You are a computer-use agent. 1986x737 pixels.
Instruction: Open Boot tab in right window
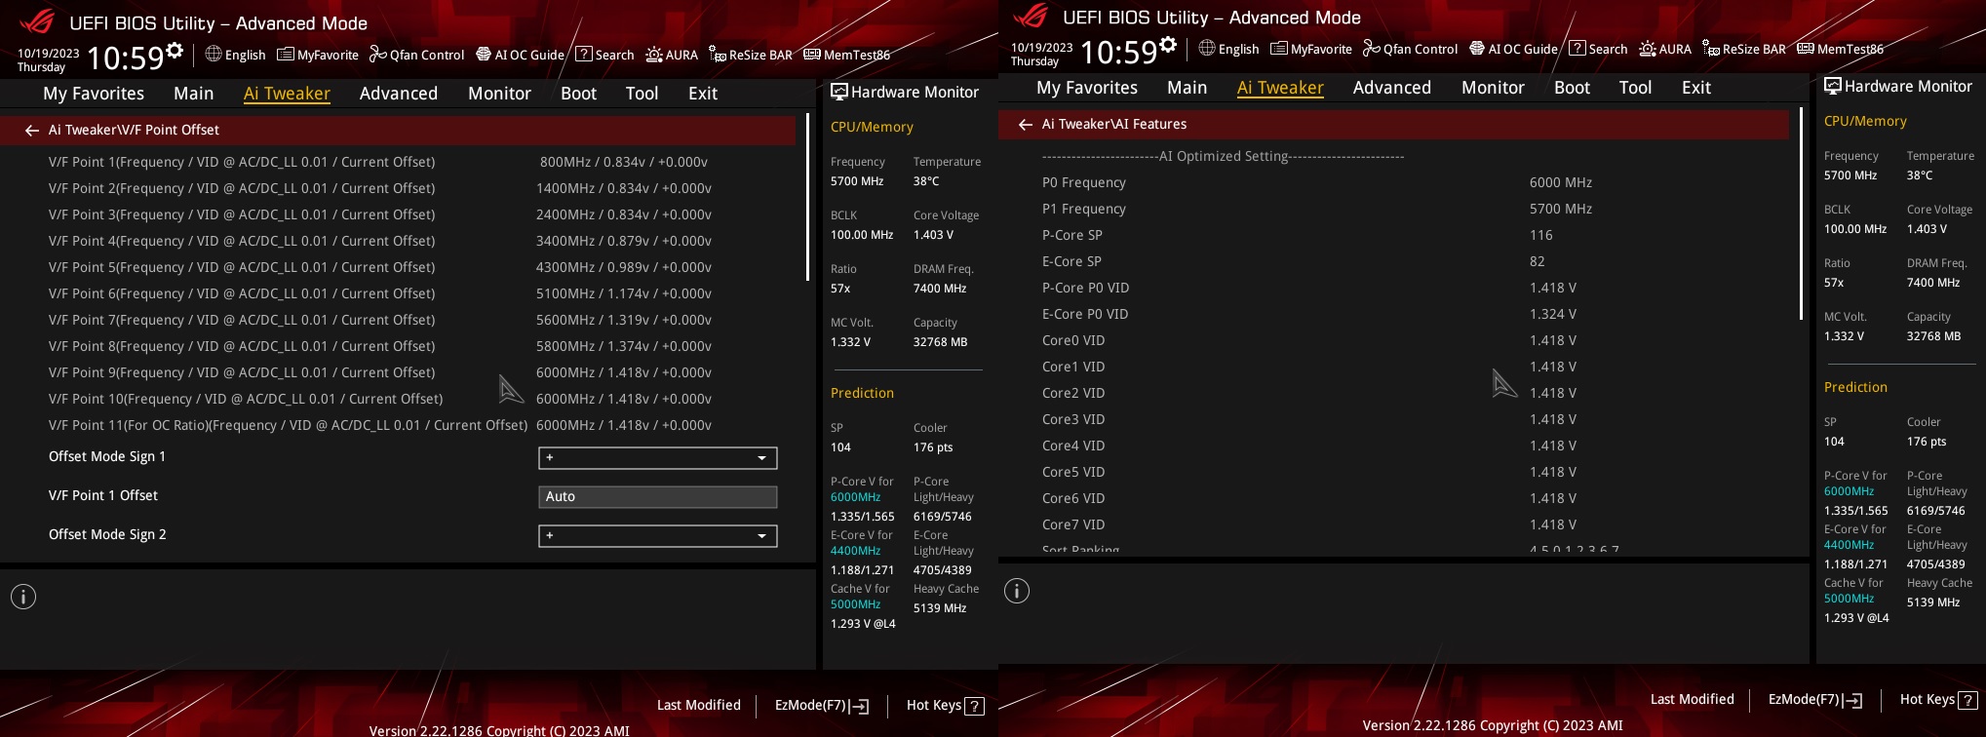[x=1572, y=87]
